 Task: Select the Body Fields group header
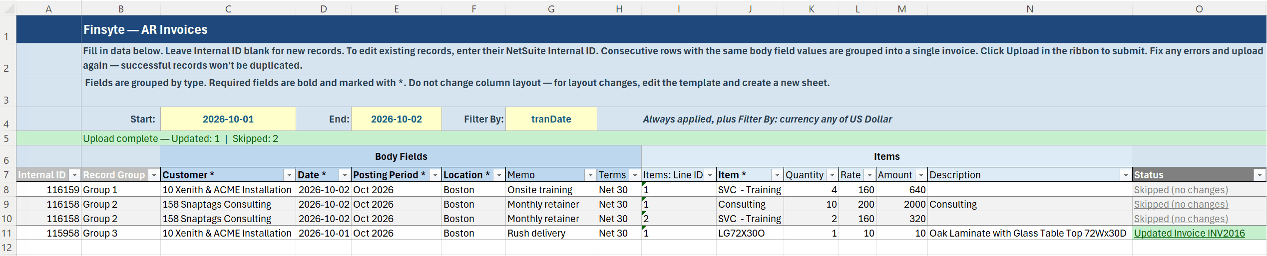(401, 156)
